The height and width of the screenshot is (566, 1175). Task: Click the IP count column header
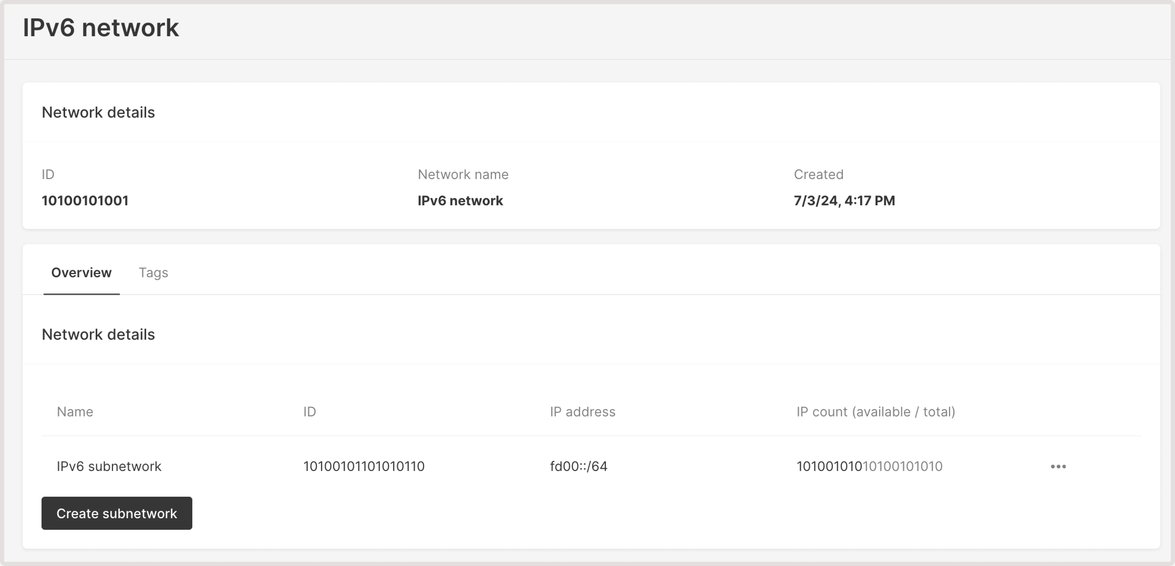tap(875, 412)
